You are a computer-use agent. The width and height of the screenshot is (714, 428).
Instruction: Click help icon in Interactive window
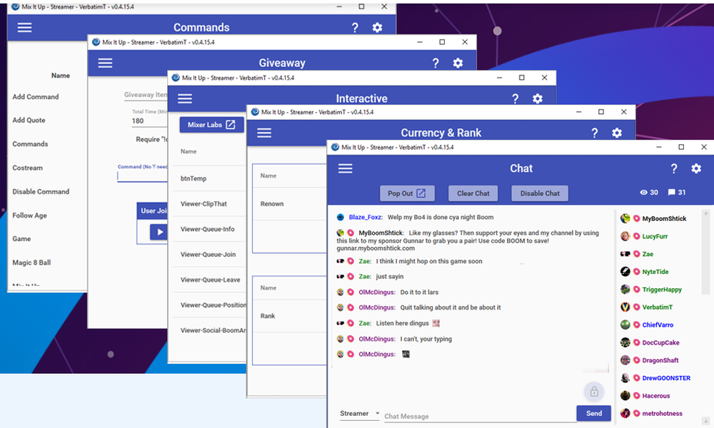pyautogui.click(x=515, y=98)
